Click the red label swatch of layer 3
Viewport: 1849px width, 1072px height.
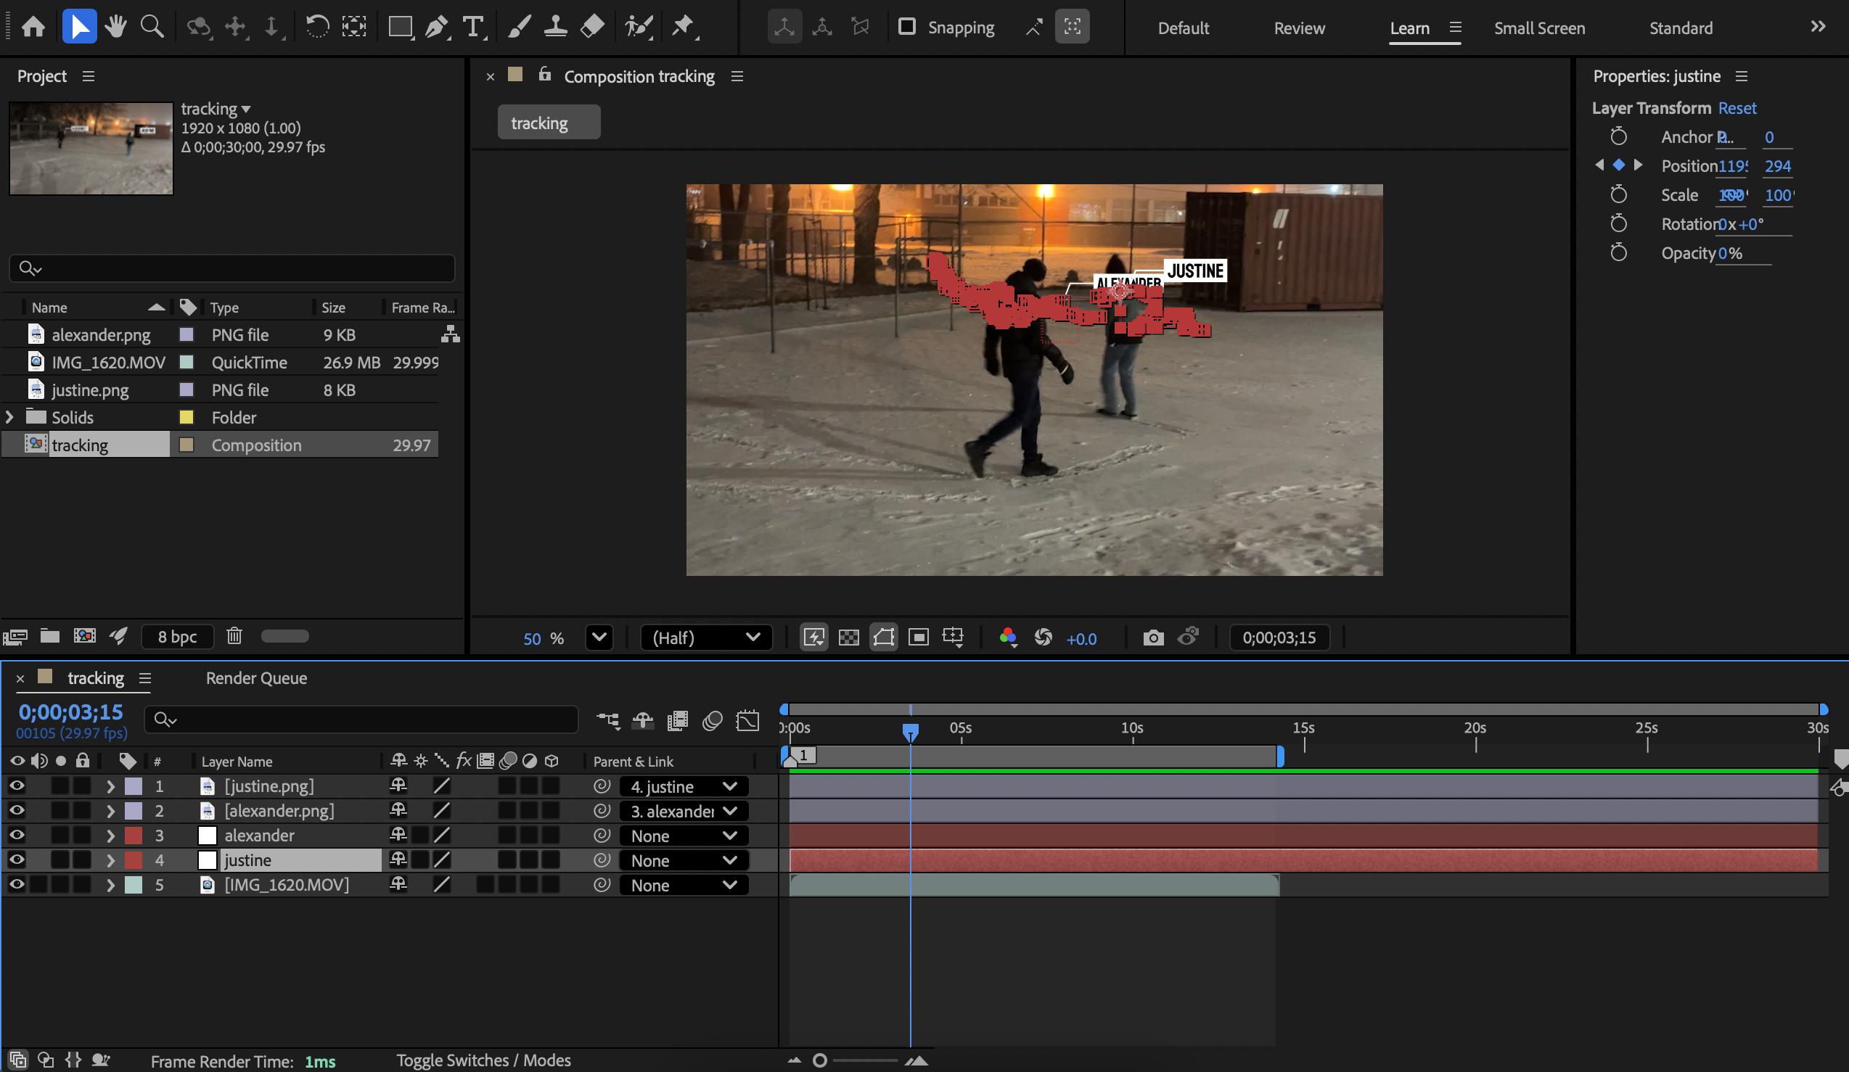(x=134, y=836)
